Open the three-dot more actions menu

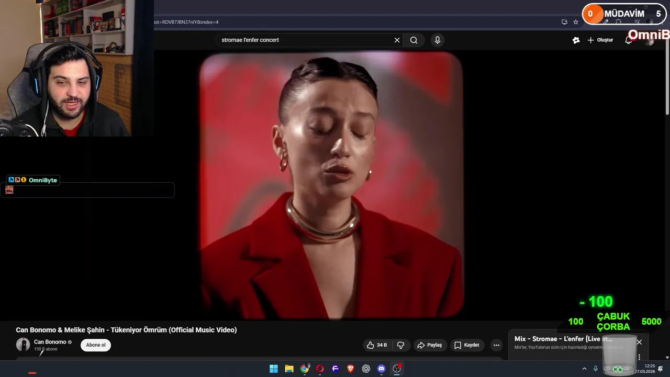coord(496,345)
